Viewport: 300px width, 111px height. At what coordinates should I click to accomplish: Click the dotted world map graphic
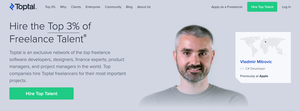pos(263,46)
